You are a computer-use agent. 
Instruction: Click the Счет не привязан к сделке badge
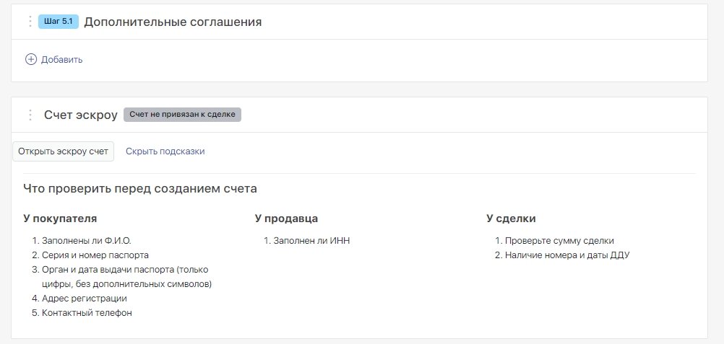pos(182,115)
